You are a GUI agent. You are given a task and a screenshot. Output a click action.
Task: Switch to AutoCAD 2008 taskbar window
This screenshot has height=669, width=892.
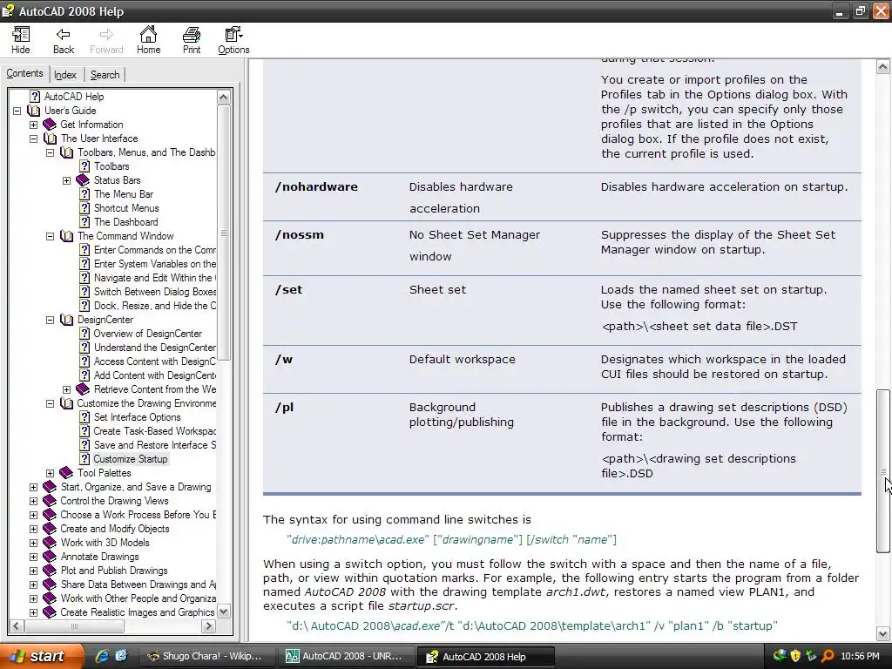coord(346,656)
